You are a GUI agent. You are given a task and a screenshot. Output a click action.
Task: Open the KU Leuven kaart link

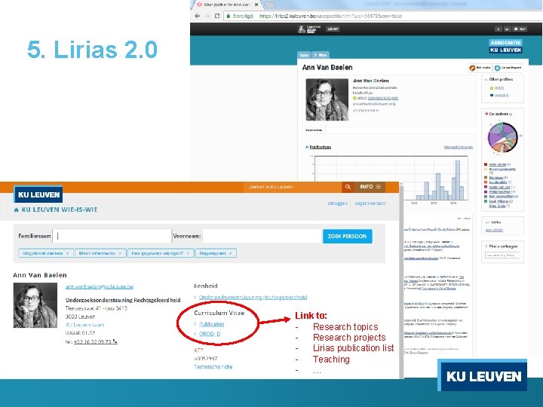click(84, 325)
